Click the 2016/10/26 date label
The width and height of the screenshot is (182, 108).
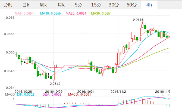coord(23,92)
